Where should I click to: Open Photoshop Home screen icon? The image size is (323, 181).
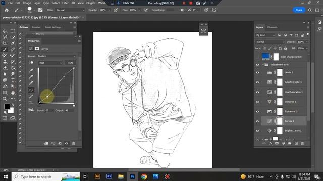tap(7, 10)
